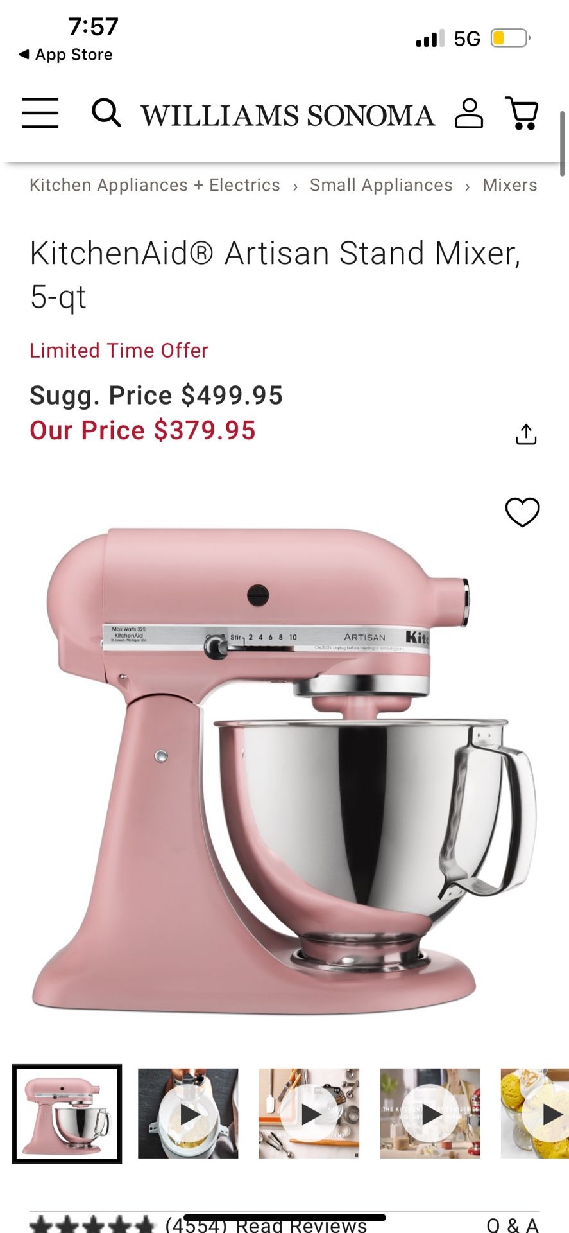View the shopping cart
The image size is (569, 1233).
(522, 113)
